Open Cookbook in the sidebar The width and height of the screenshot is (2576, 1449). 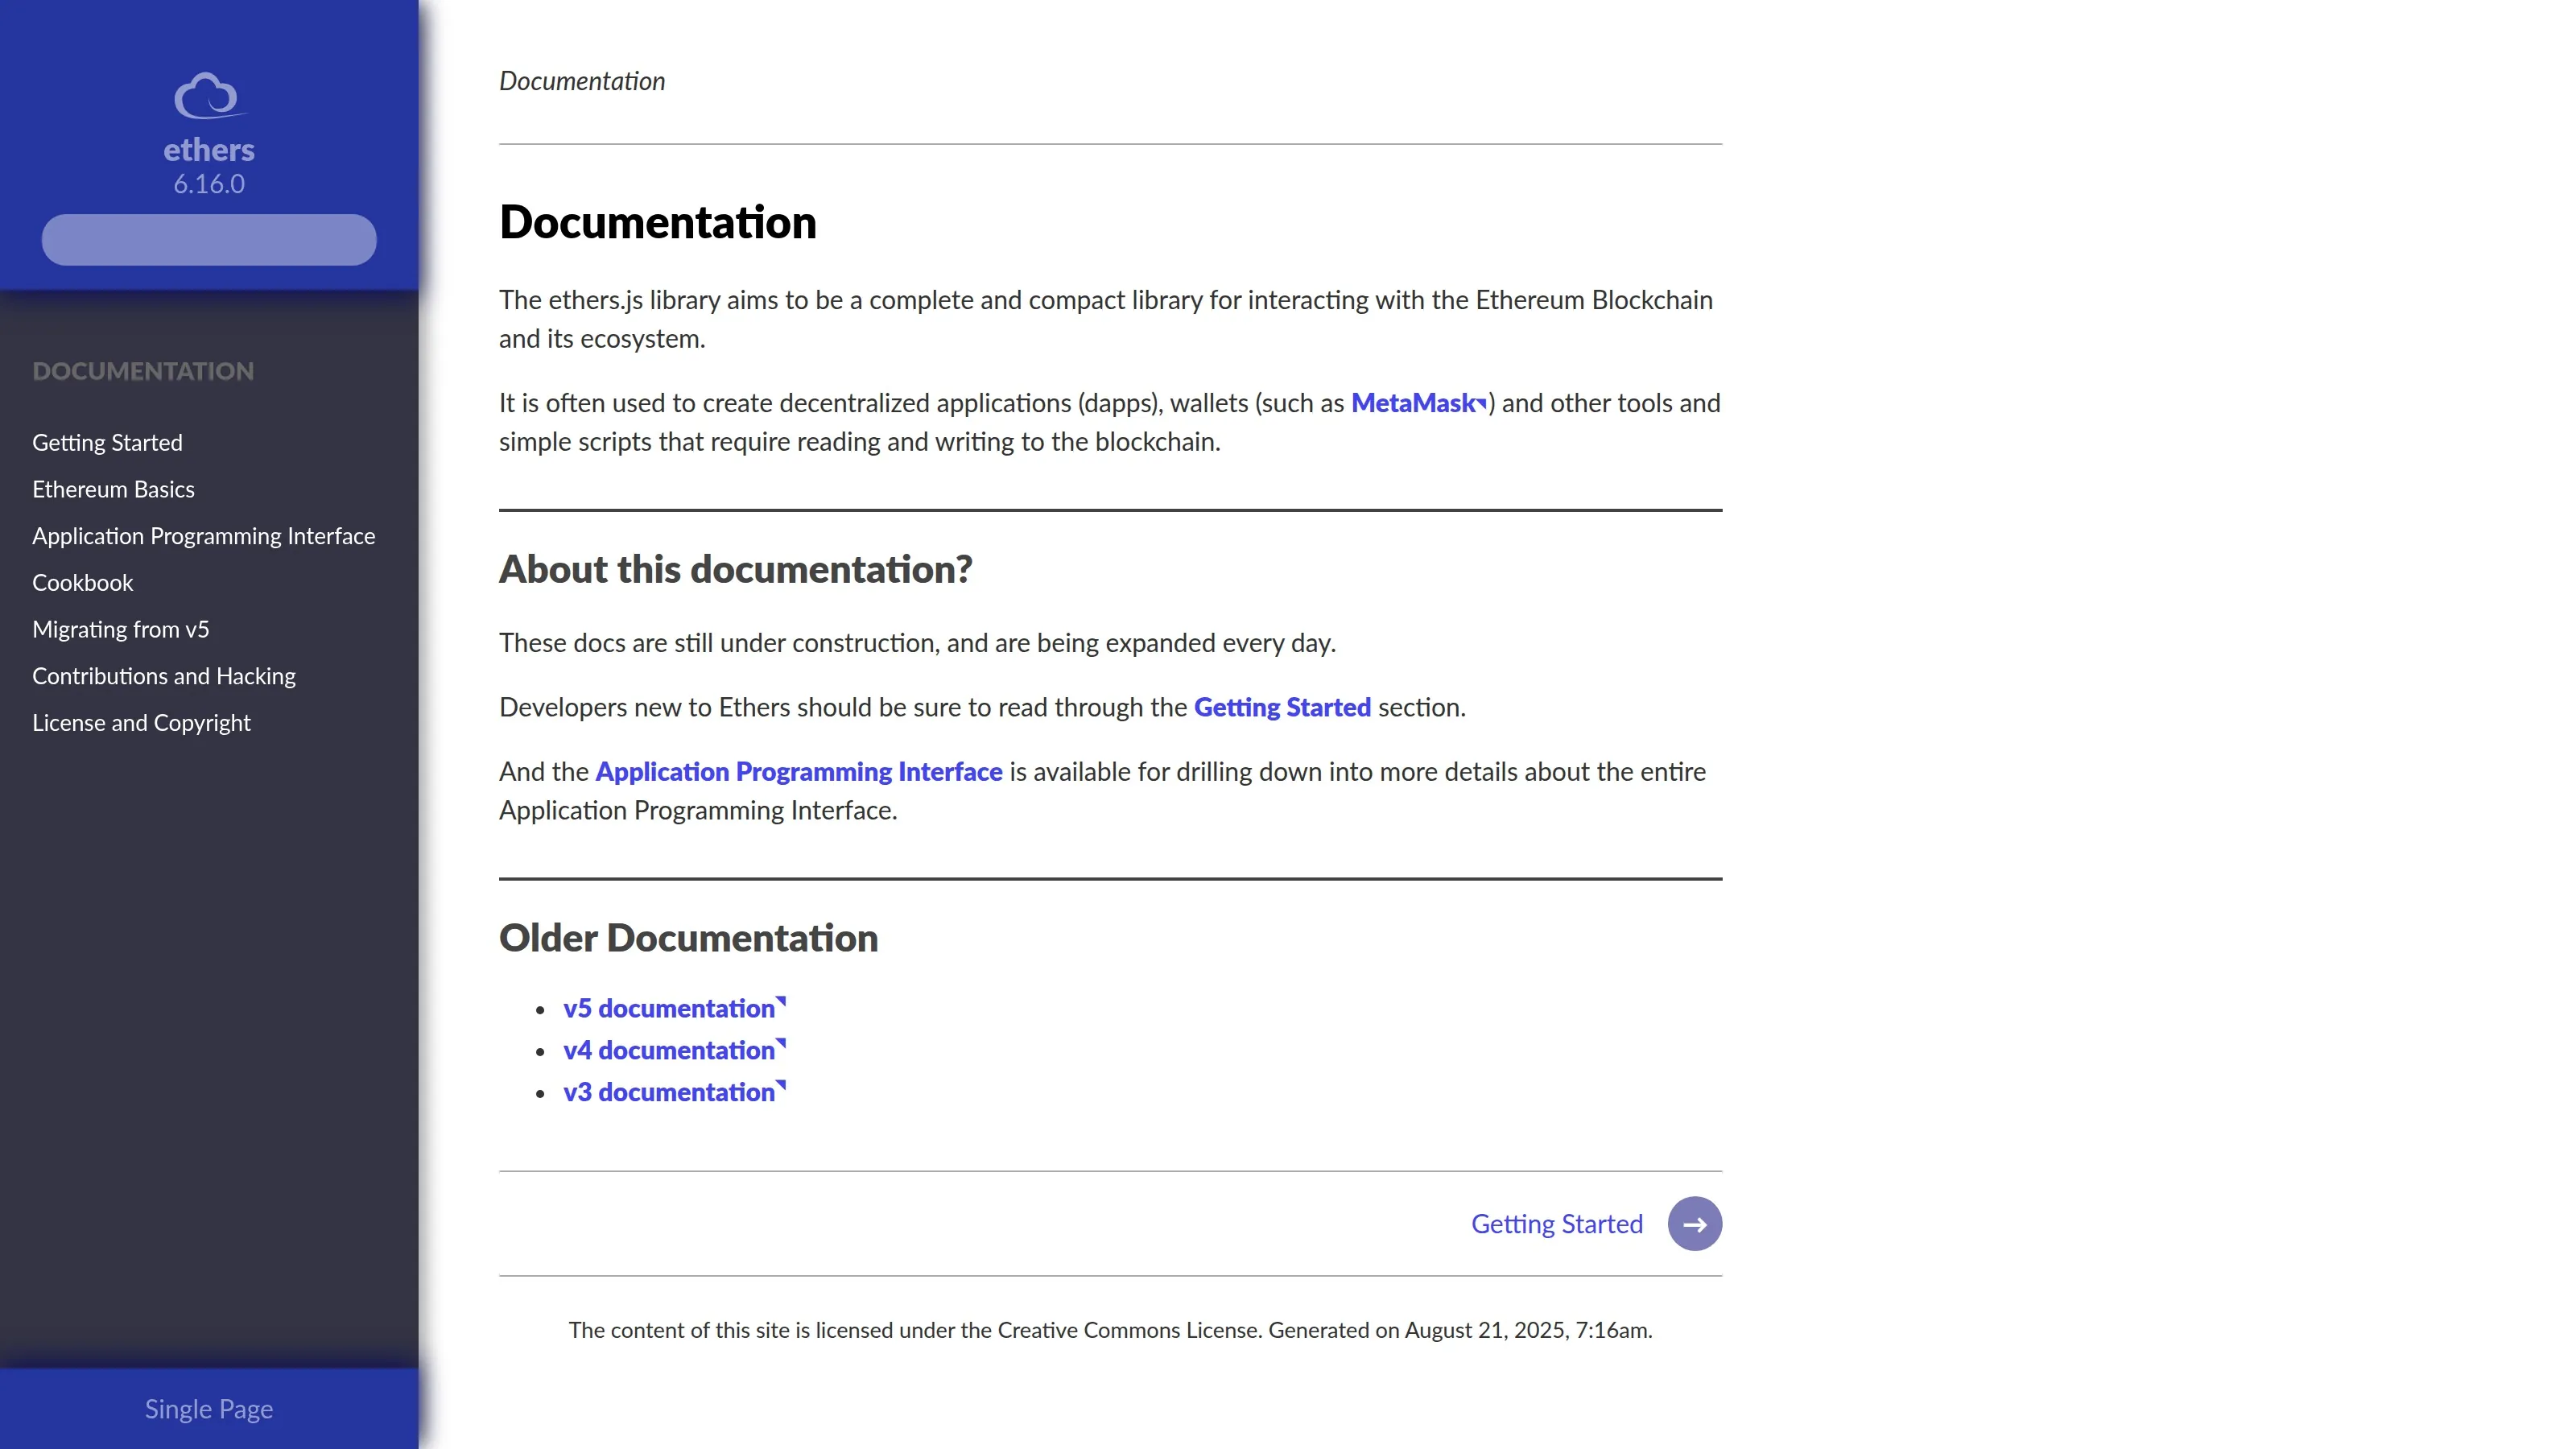pyautogui.click(x=82, y=582)
